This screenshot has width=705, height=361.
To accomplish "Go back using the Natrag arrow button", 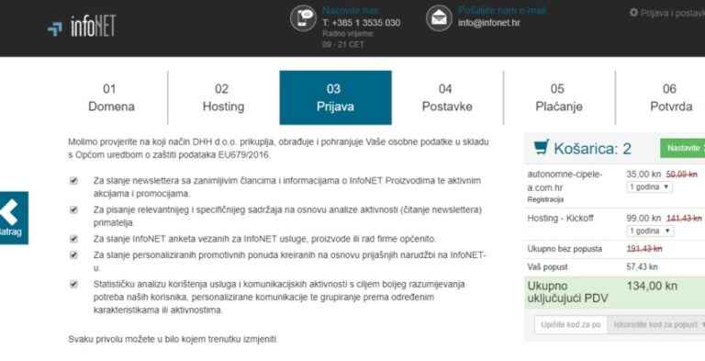I will [x=14, y=218].
